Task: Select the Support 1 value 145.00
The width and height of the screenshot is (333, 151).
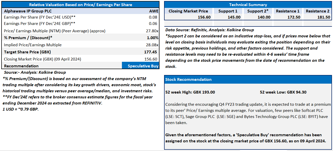Action: (x=234, y=17)
